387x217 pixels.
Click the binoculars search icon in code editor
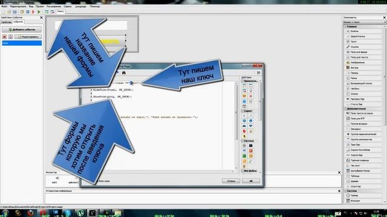124,73
